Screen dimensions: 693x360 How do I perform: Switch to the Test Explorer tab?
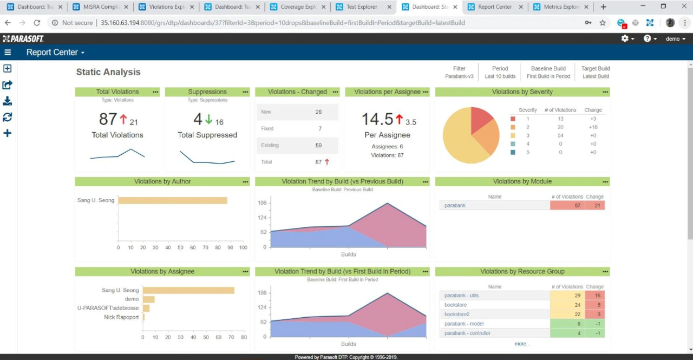363,7
